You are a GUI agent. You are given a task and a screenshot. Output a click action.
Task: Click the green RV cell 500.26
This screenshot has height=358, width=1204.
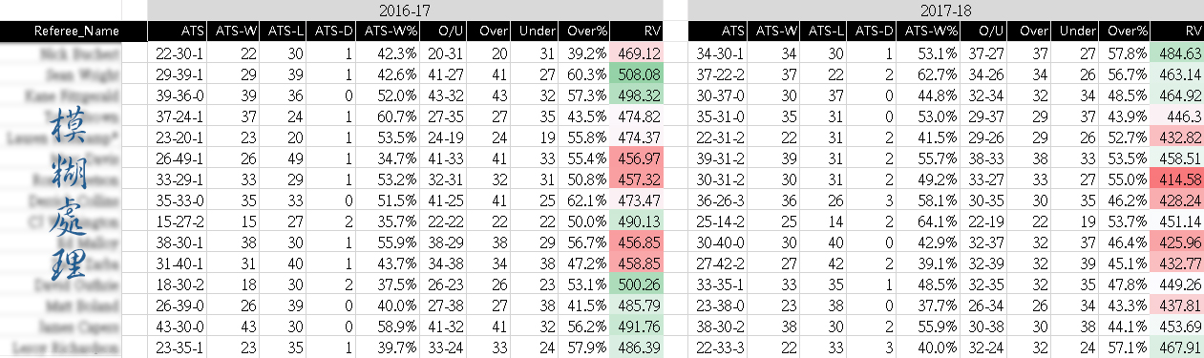point(637,284)
